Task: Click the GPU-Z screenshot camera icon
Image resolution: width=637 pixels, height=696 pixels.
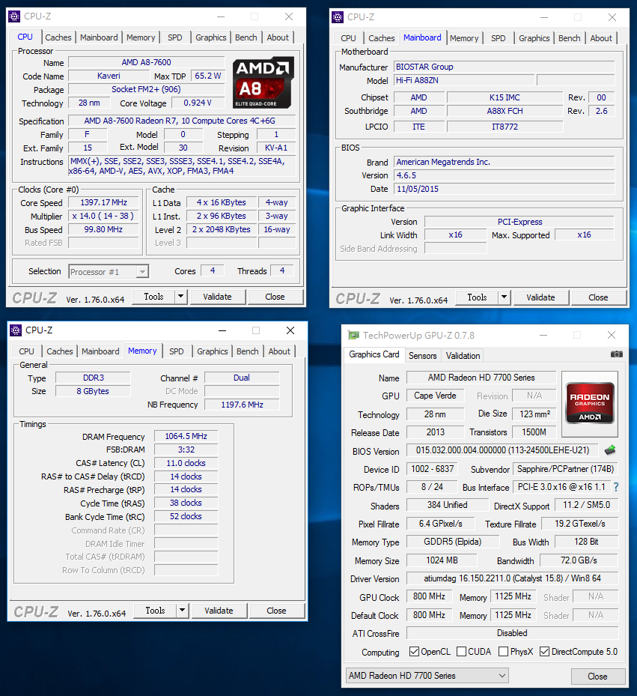Action: (616, 354)
